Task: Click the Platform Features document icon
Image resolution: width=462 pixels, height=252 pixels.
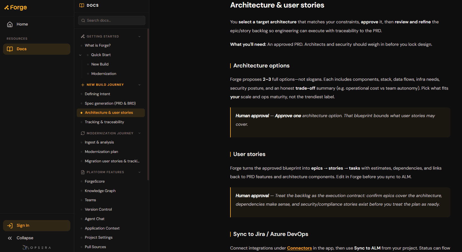Action: [83, 172]
